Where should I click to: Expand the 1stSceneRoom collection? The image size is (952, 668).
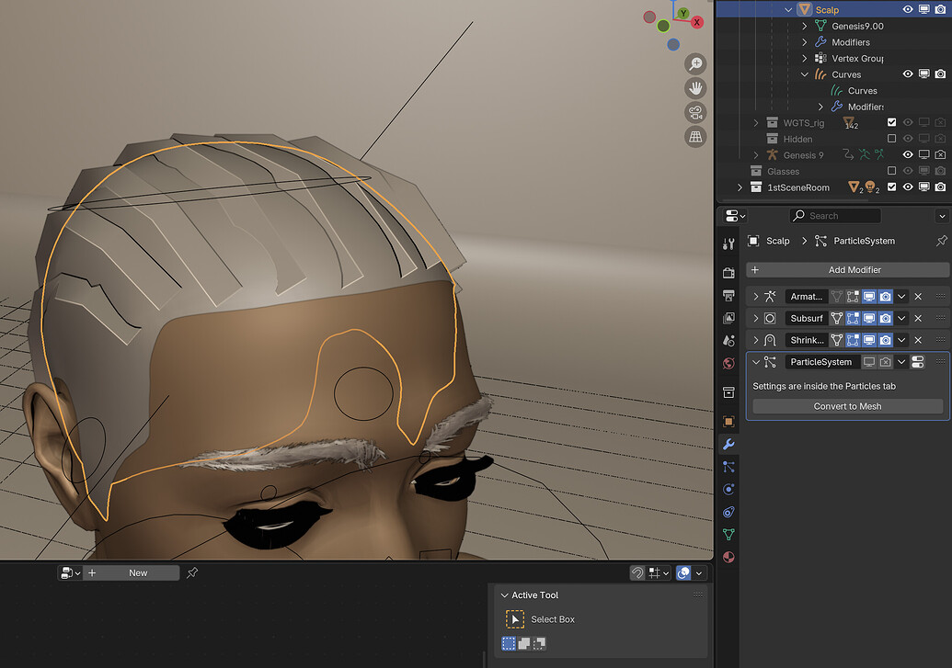[740, 187]
